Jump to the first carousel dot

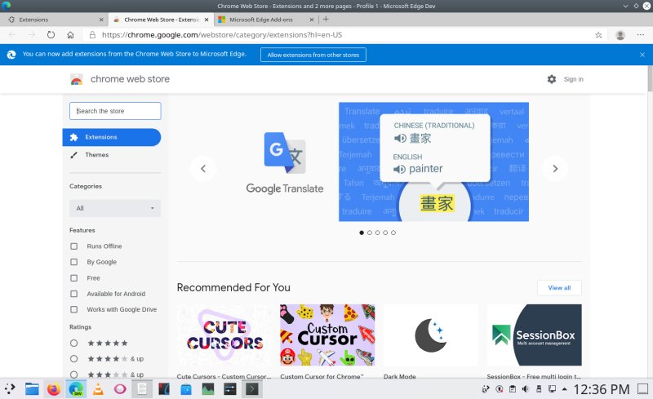(362, 233)
